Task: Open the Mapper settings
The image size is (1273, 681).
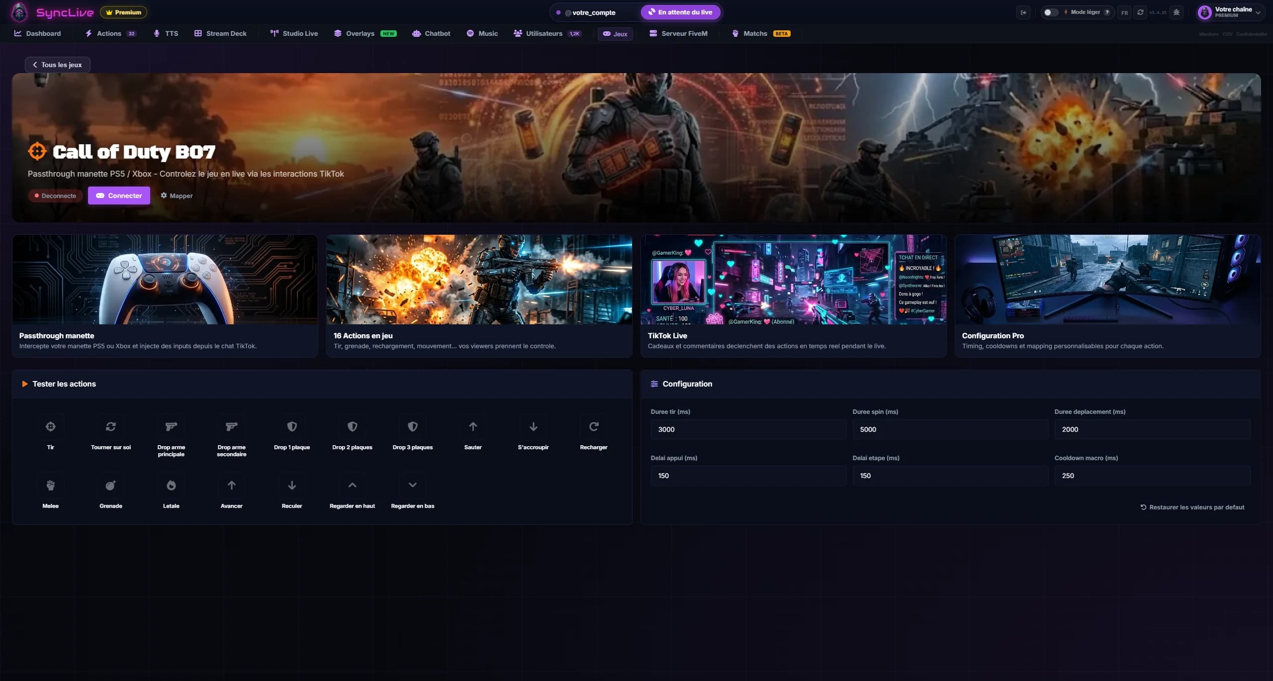Action: pyautogui.click(x=177, y=195)
